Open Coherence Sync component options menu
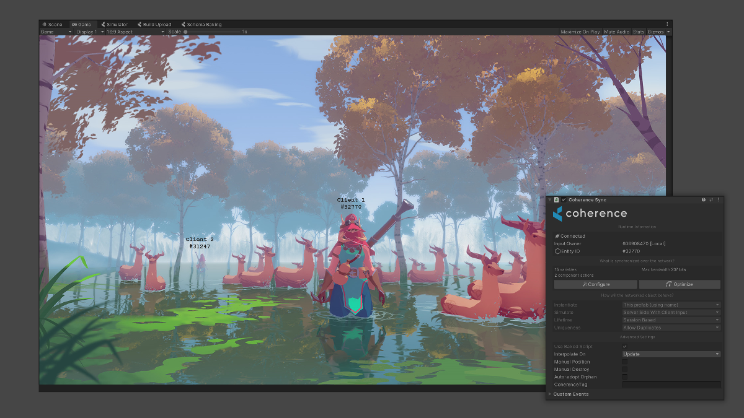744x418 pixels. coord(719,200)
